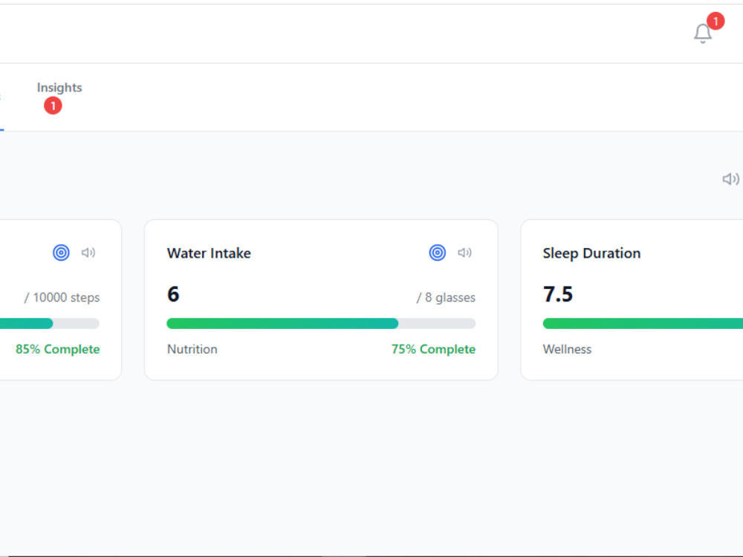Click the target goal icon on Water Intake
Viewport: 743px width, 557px height.
438,253
